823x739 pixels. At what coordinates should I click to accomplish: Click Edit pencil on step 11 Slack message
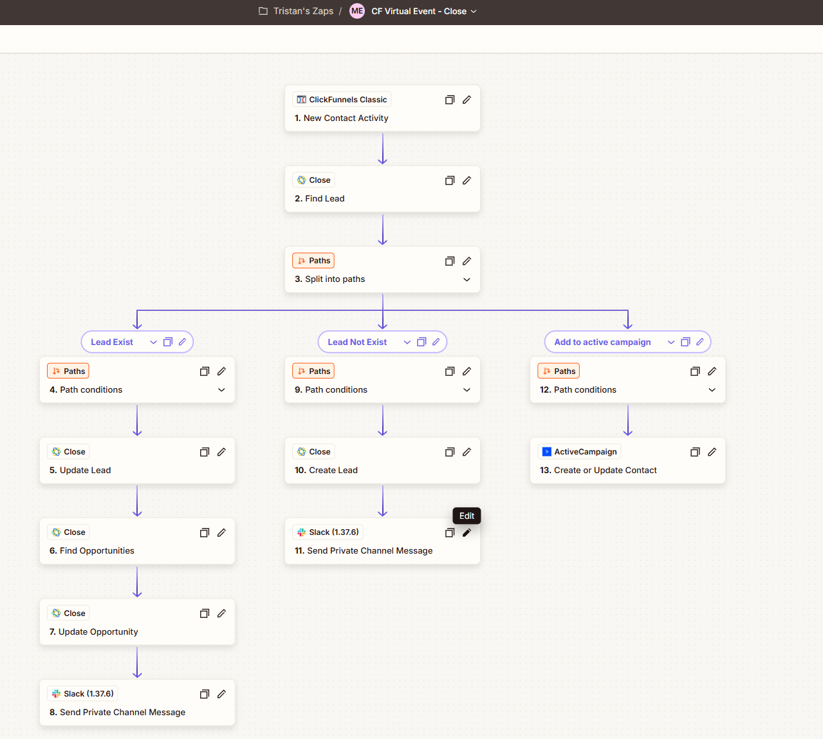click(x=467, y=532)
